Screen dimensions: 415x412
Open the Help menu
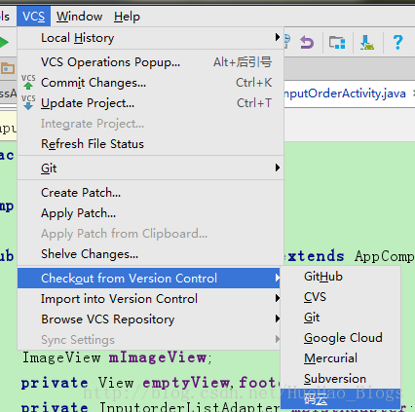point(127,17)
